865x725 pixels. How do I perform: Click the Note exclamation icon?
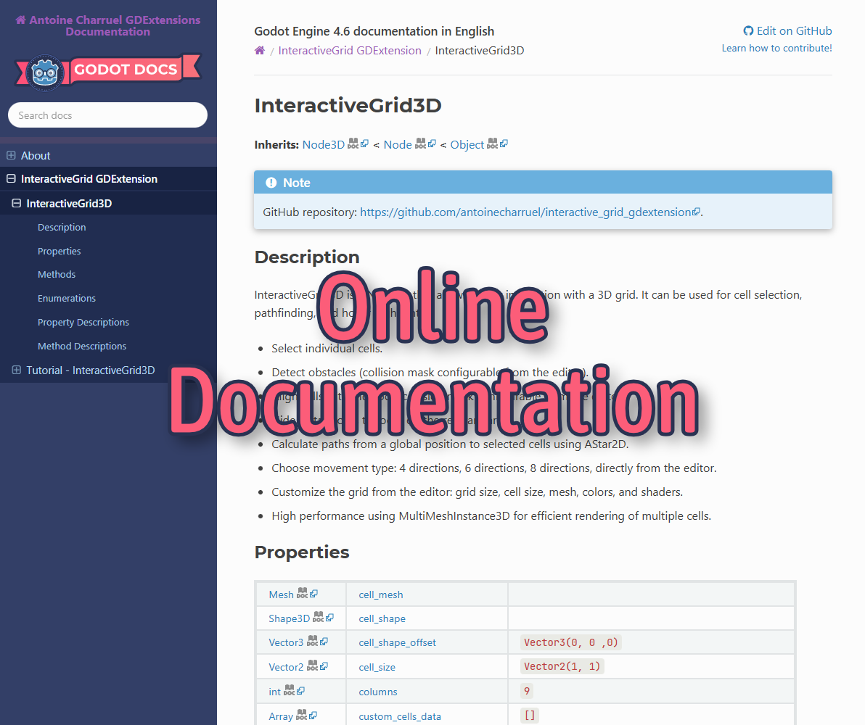click(271, 183)
